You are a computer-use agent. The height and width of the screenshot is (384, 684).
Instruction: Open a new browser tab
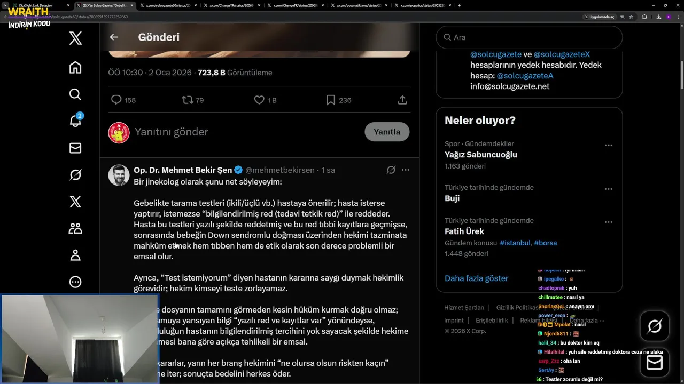coord(460,5)
